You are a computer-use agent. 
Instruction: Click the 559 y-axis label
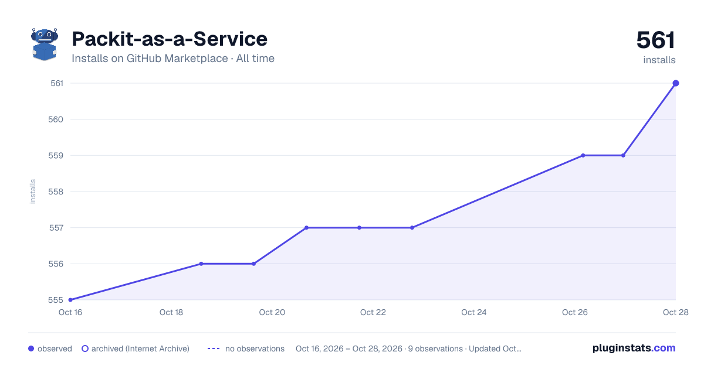click(56, 156)
